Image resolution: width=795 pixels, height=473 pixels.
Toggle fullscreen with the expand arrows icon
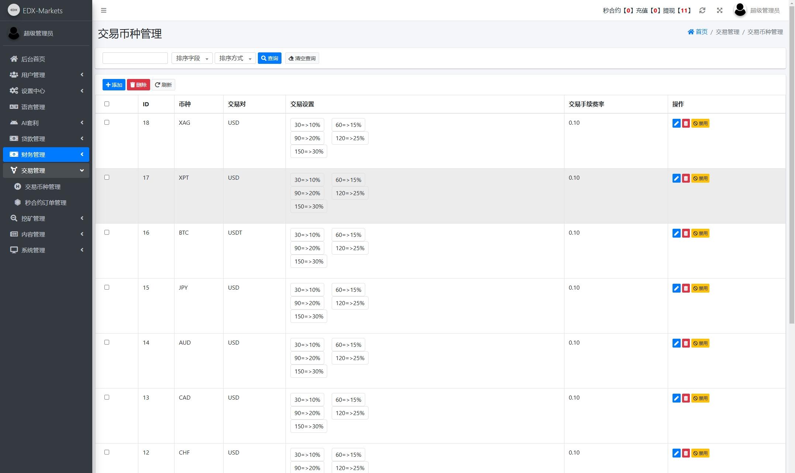pyautogui.click(x=719, y=10)
